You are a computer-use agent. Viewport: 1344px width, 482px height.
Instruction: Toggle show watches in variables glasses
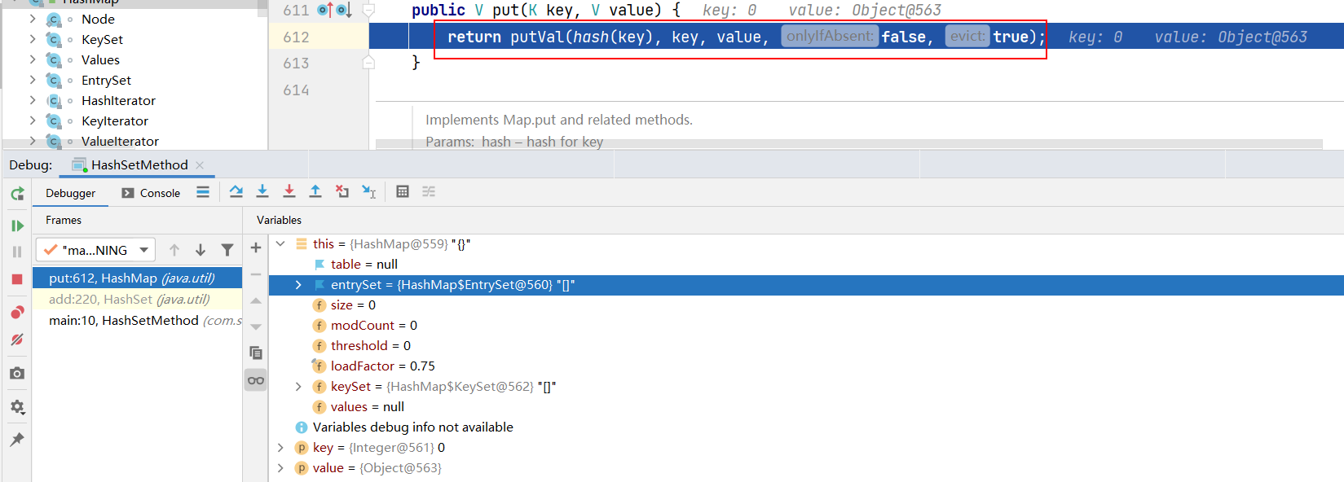[x=256, y=380]
